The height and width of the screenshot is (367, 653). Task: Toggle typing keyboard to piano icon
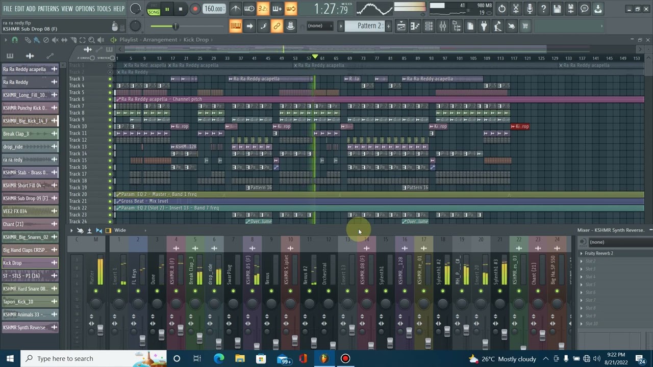(x=236, y=26)
